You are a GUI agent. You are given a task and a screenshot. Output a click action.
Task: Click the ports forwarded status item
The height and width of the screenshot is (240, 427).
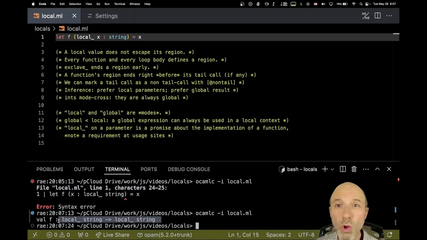[83, 235]
